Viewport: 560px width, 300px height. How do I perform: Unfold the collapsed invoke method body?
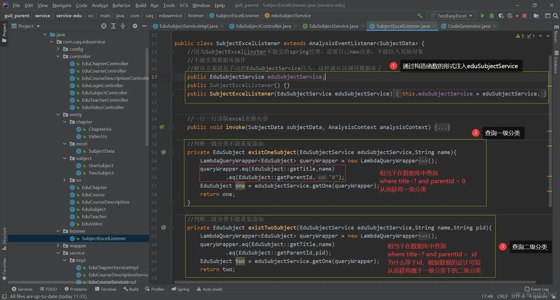coord(442,127)
